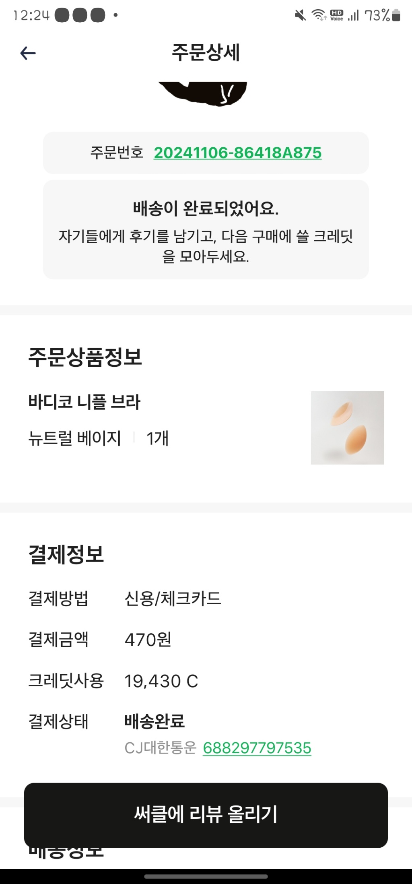The height and width of the screenshot is (884, 412).
Task: Tap the battery icon in status bar
Action: point(396,15)
